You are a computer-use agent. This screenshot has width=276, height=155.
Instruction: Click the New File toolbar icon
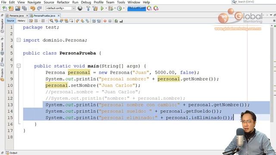[5, 8]
